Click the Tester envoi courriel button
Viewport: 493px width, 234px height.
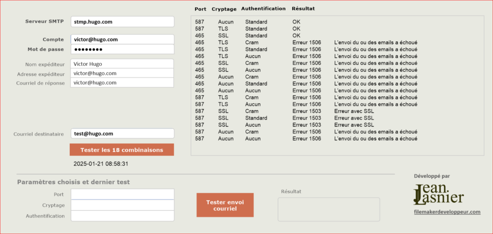click(x=225, y=205)
